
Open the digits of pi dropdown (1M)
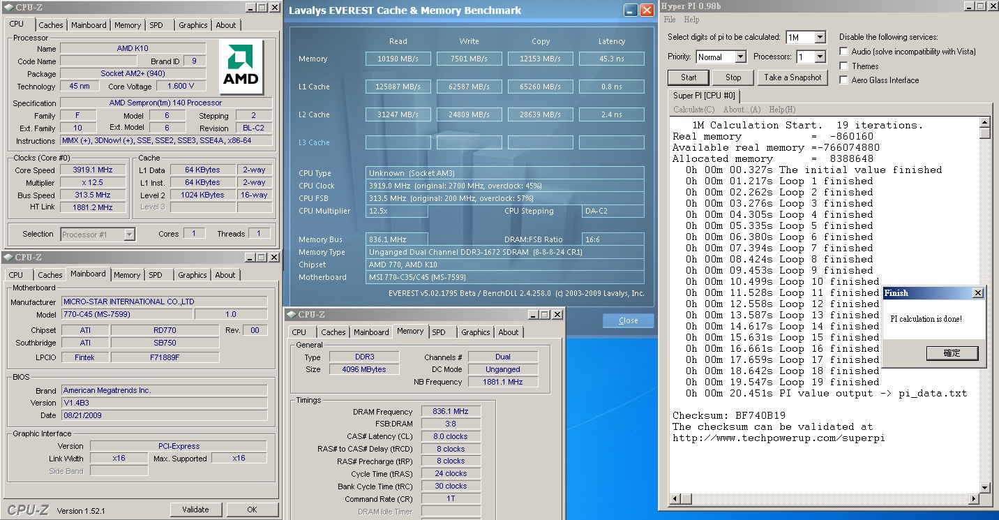[820, 37]
